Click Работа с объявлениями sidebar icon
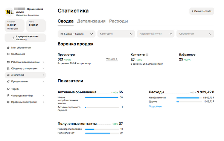This screenshot has height=141, width=224. coord(8,62)
